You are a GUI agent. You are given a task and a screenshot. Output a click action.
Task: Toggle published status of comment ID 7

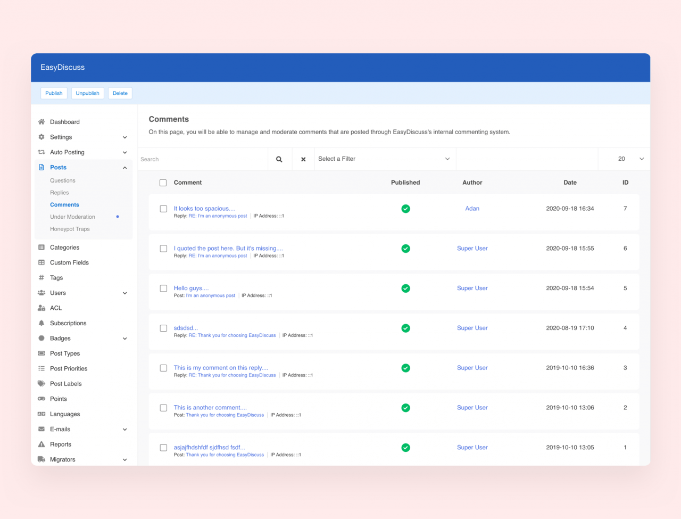click(405, 209)
